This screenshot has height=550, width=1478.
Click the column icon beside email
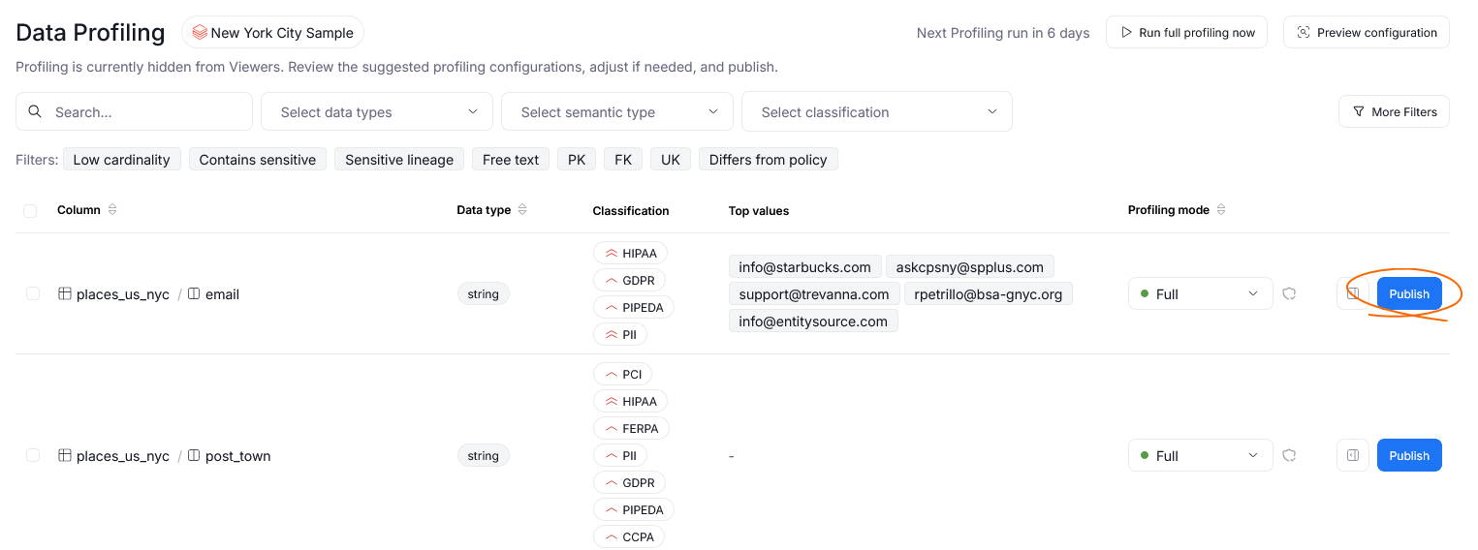coord(194,293)
